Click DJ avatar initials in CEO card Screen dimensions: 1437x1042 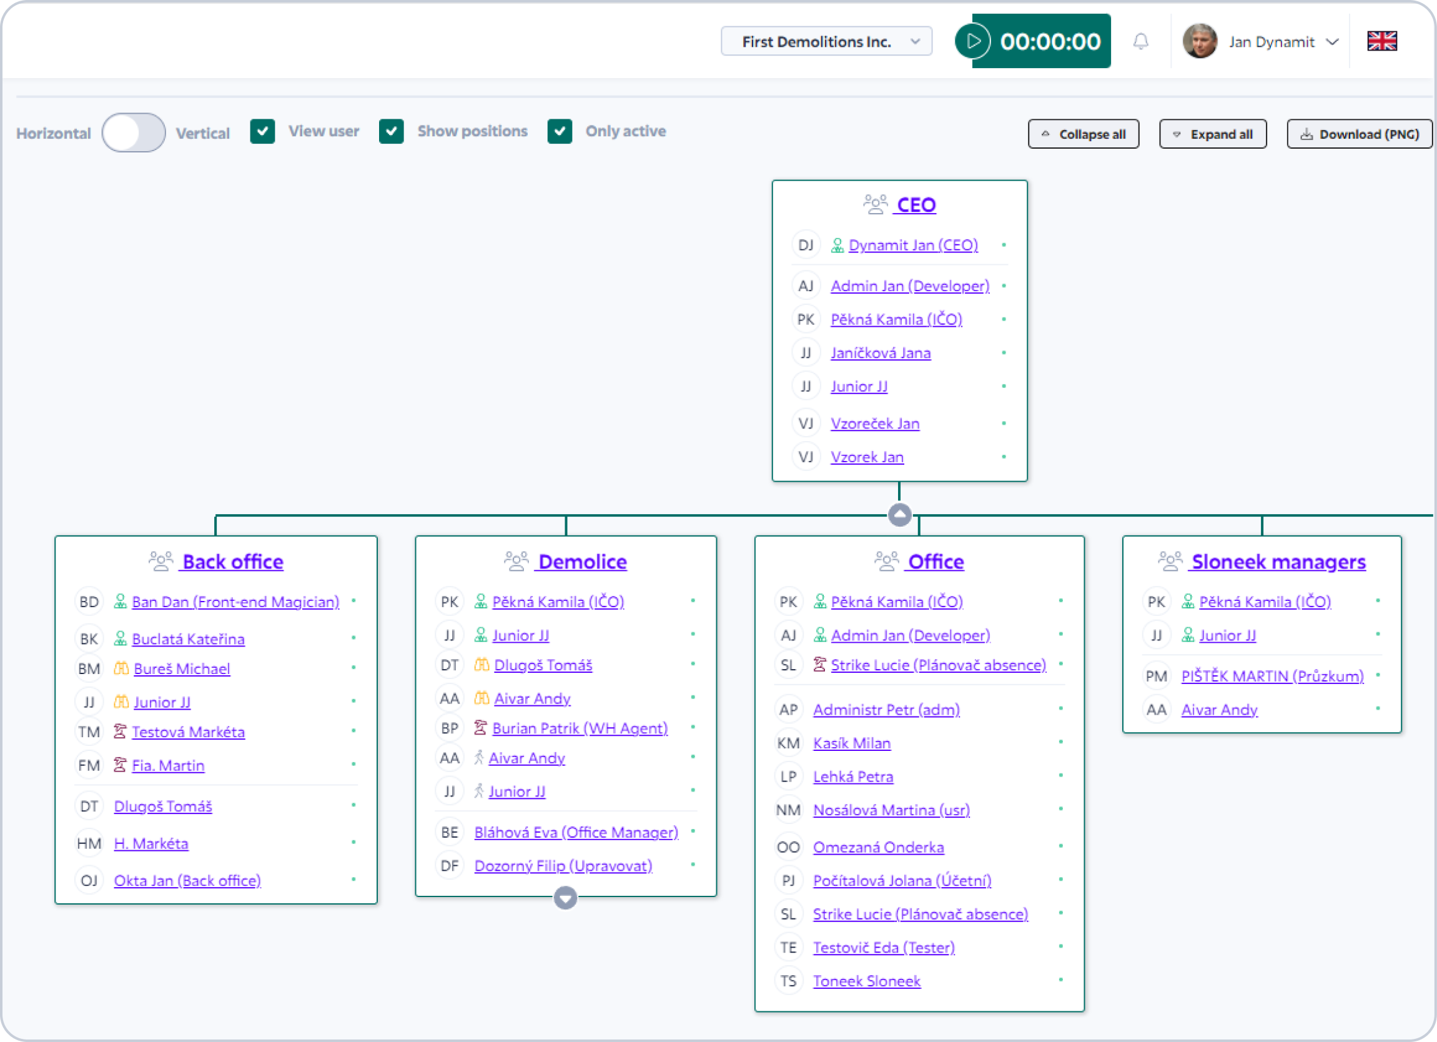pyautogui.click(x=806, y=246)
